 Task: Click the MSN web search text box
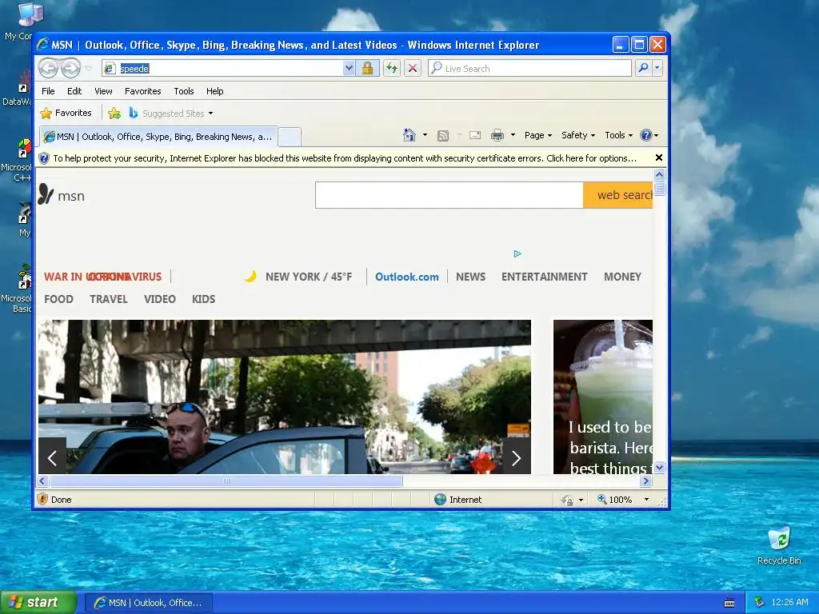tap(449, 195)
